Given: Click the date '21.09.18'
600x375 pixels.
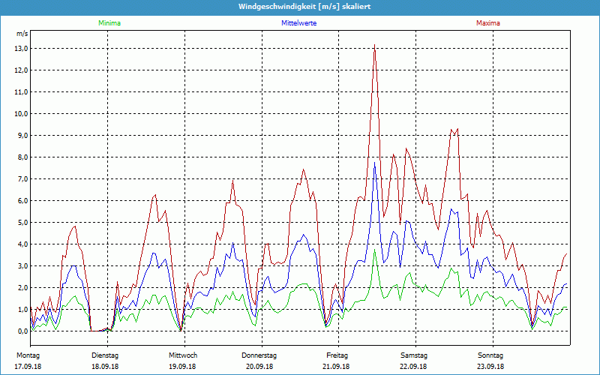Looking at the screenshot, I should tap(336, 367).
